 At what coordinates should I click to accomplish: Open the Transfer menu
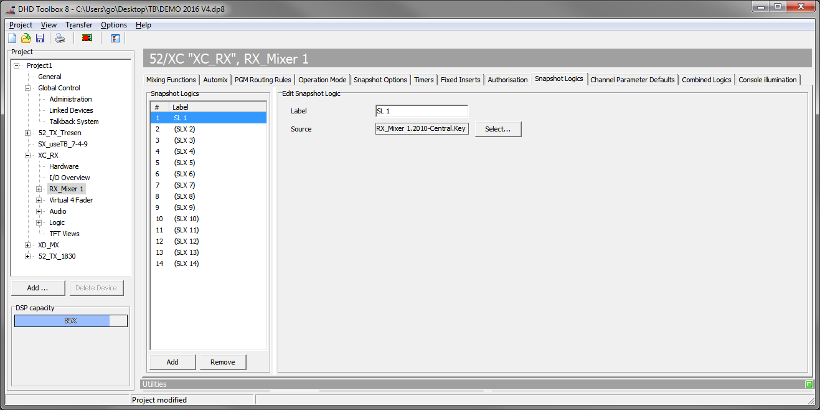(x=78, y=25)
